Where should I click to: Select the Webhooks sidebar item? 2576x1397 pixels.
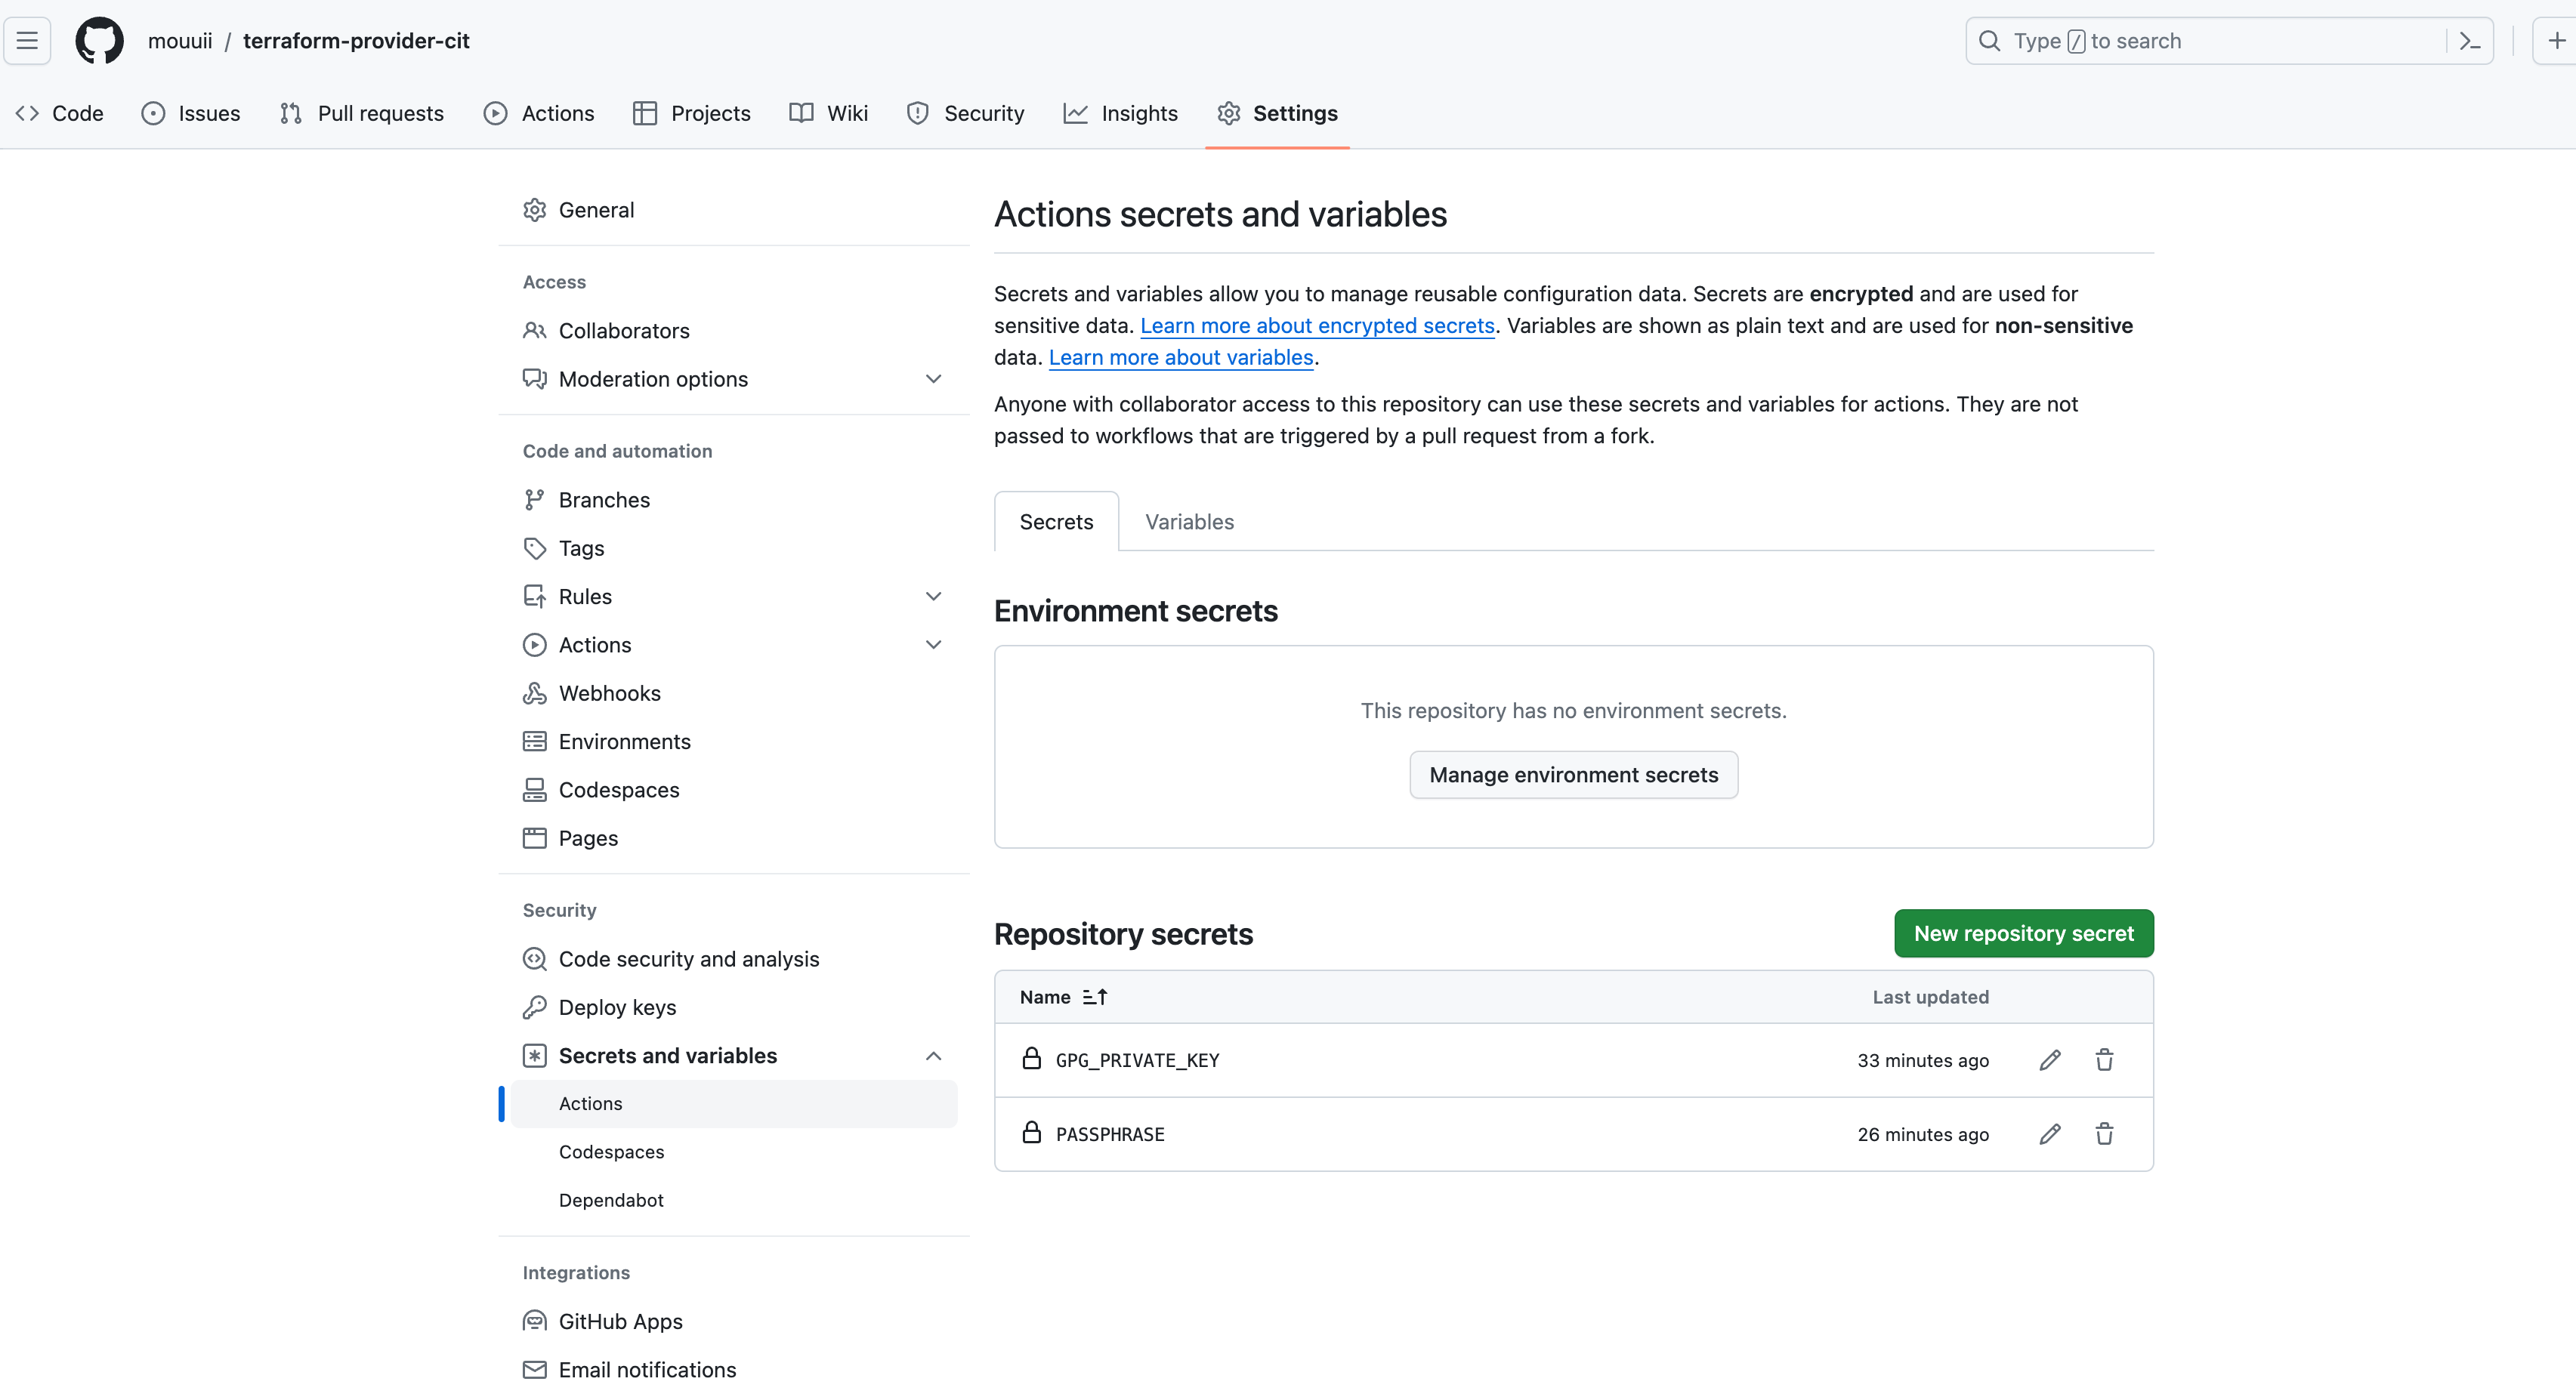pos(609,692)
